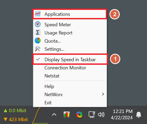
Task: Click the multicolor swirl tray icon
Action: point(79,115)
